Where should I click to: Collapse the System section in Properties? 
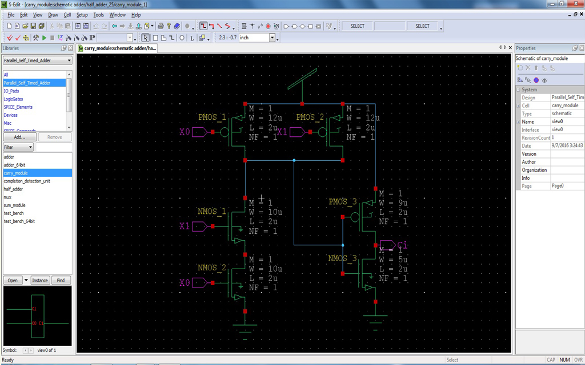point(518,90)
